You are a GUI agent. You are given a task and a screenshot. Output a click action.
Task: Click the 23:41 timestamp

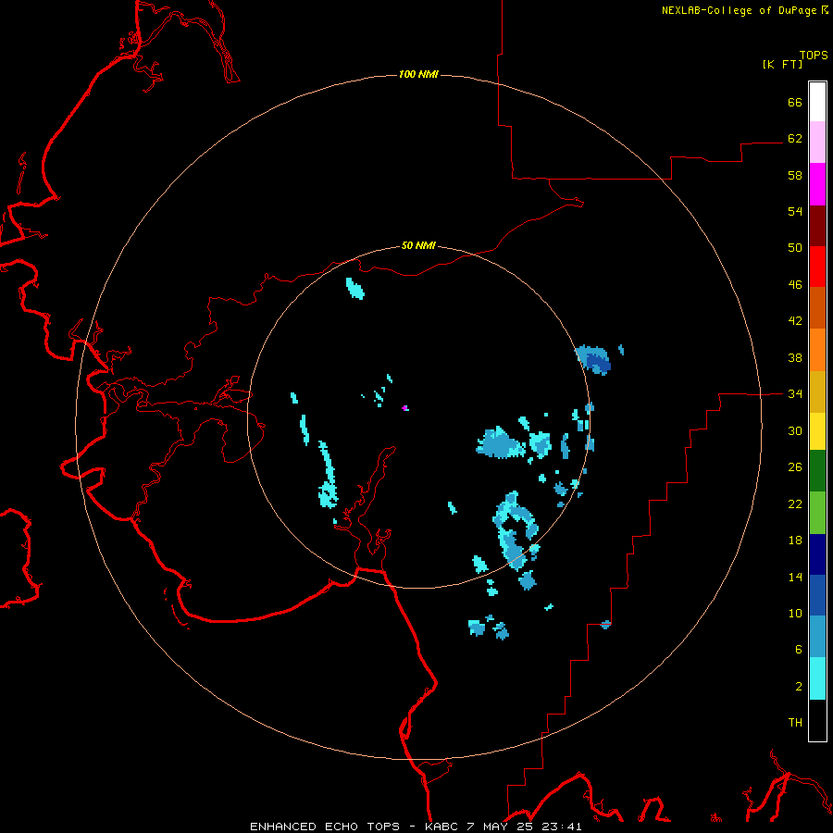(562, 827)
